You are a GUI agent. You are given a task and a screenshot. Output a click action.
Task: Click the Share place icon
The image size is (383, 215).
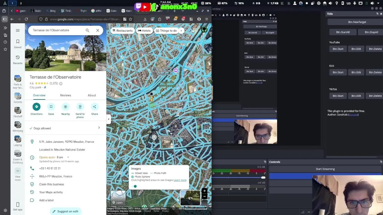click(95, 107)
